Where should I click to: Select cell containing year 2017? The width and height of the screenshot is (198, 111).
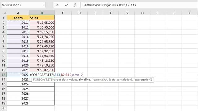click(x=18, y=51)
